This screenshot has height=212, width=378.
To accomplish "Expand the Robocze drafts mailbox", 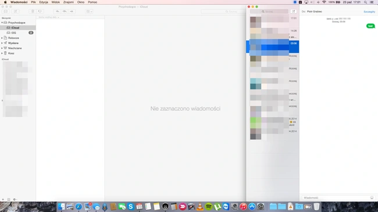I will pyautogui.click(x=2, y=38).
